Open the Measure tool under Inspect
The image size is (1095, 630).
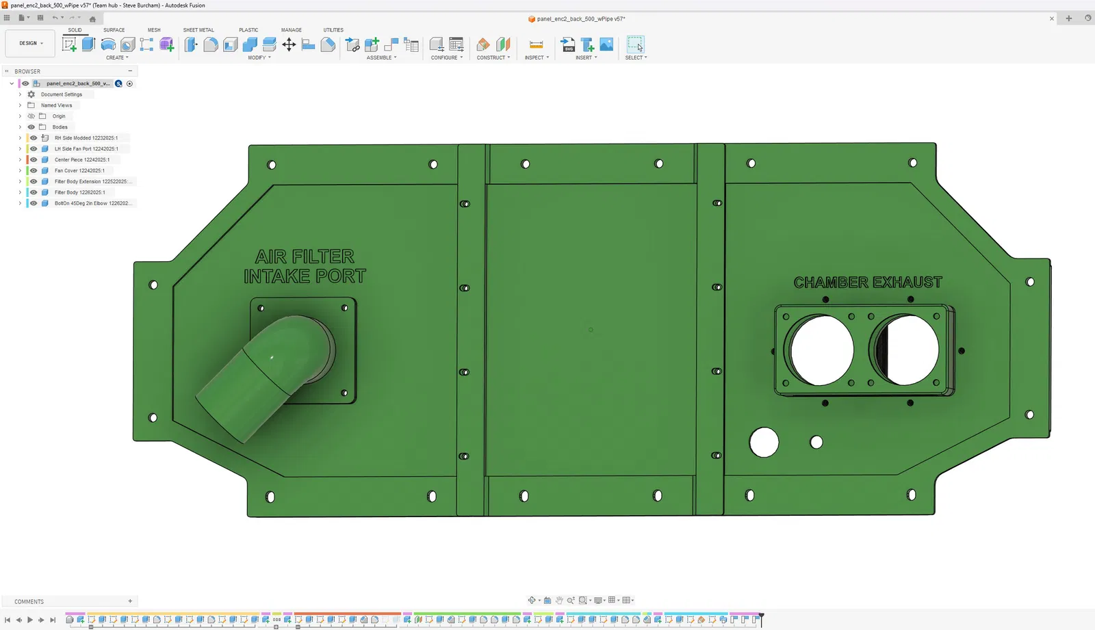[536, 44]
